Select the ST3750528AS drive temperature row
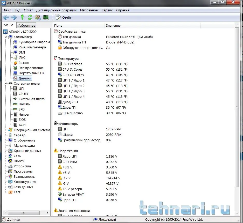243x223 pixels. click(143, 113)
